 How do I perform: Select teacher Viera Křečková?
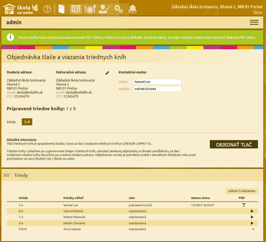[x=73, y=211]
